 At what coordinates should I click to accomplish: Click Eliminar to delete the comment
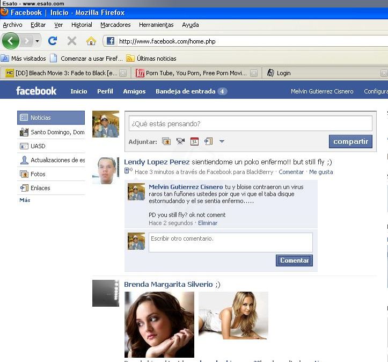[x=208, y=223]
